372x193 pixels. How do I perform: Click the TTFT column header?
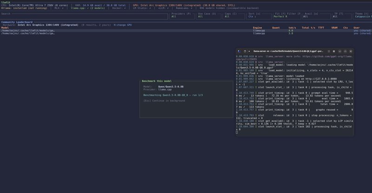click(x=321, y=28)
